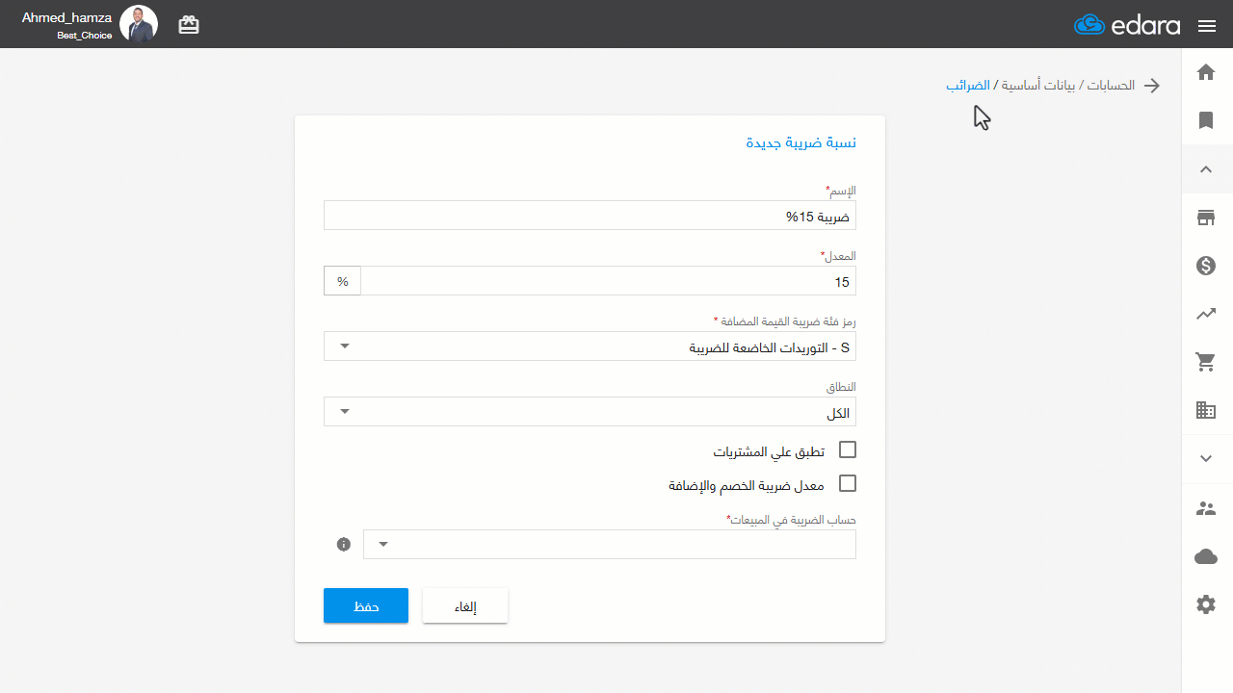Open the settings gear sidebar icon
The width and height of the screenshot is (1233, 693).
pos(1206,604)
